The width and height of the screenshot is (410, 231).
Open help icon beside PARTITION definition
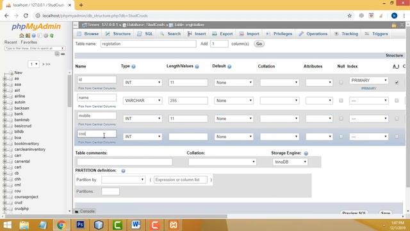click(123, 171)
